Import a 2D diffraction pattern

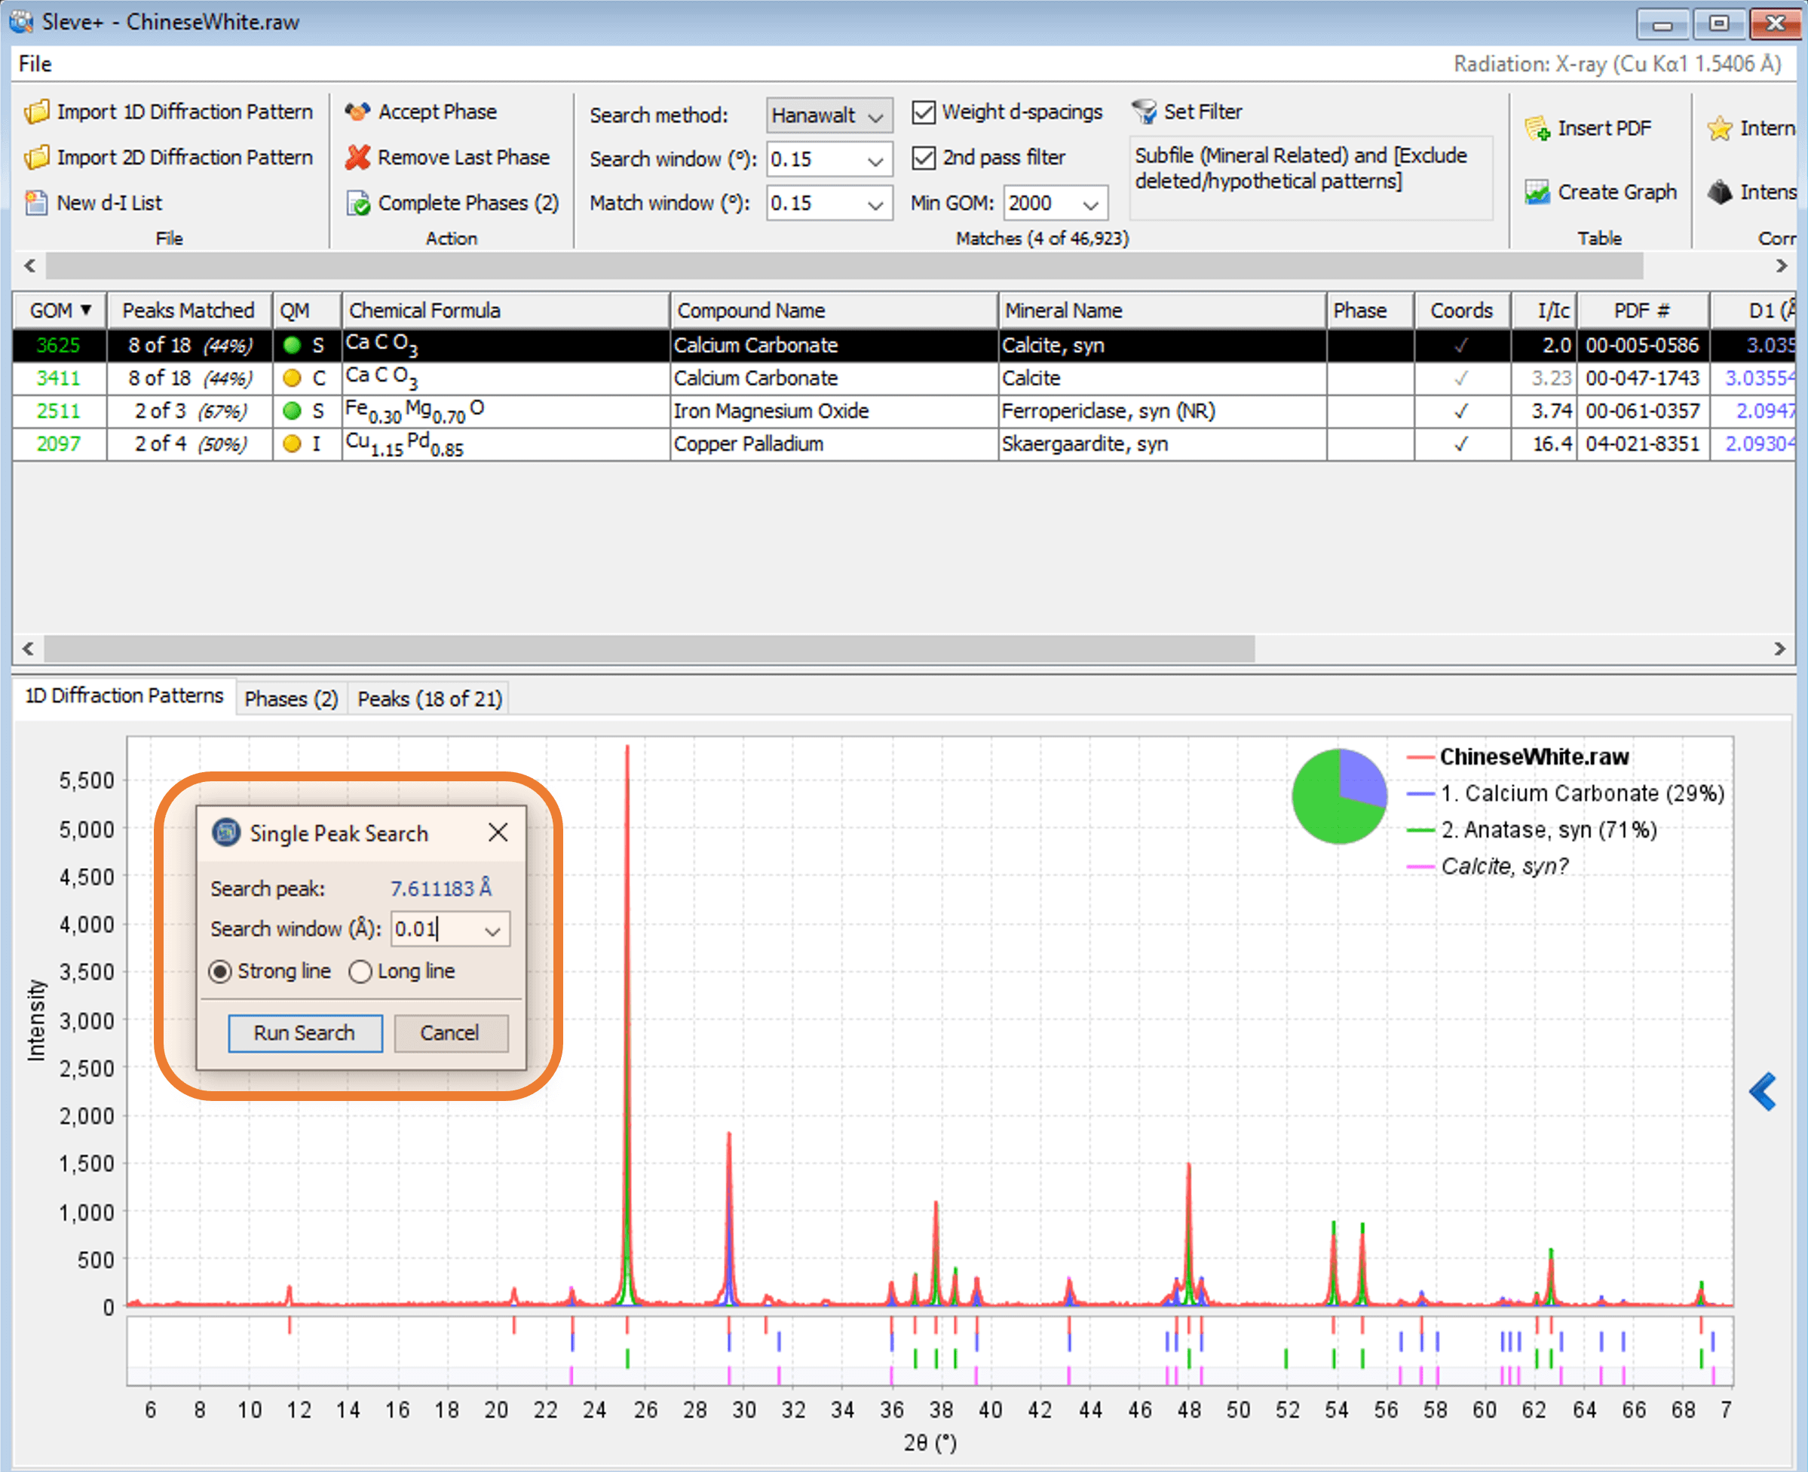pos(184,157)
